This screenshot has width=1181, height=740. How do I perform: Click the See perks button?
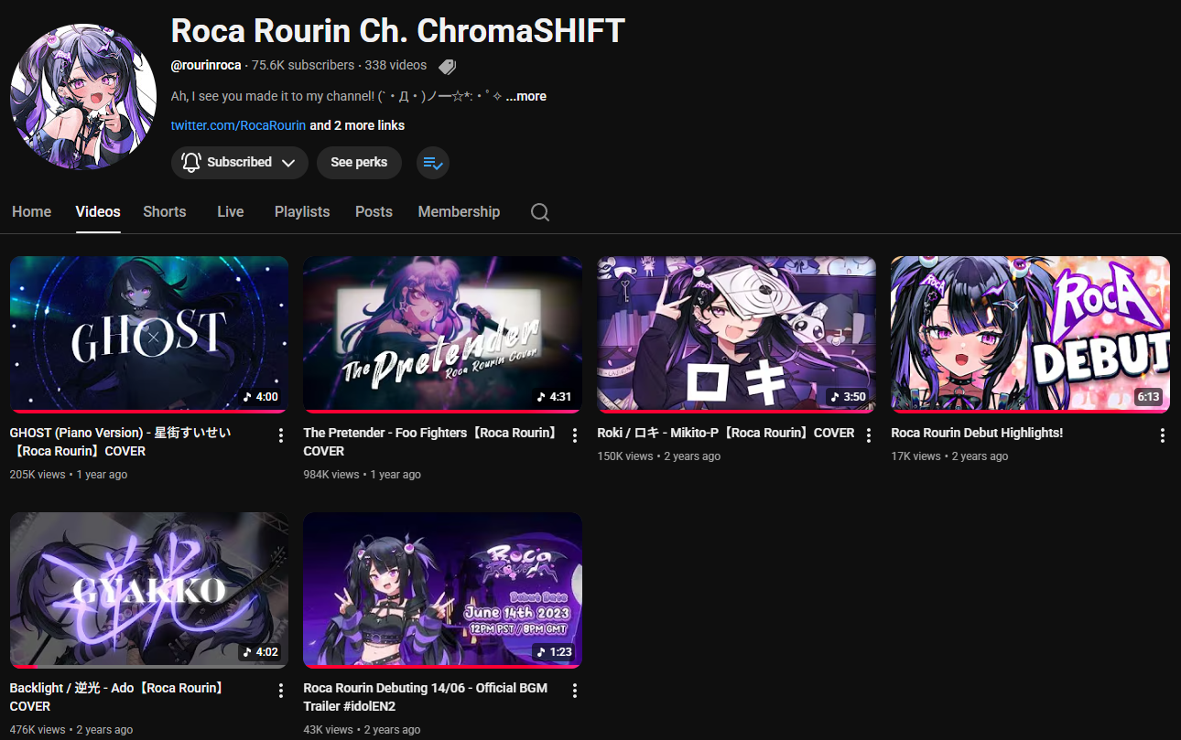[359, 163]
